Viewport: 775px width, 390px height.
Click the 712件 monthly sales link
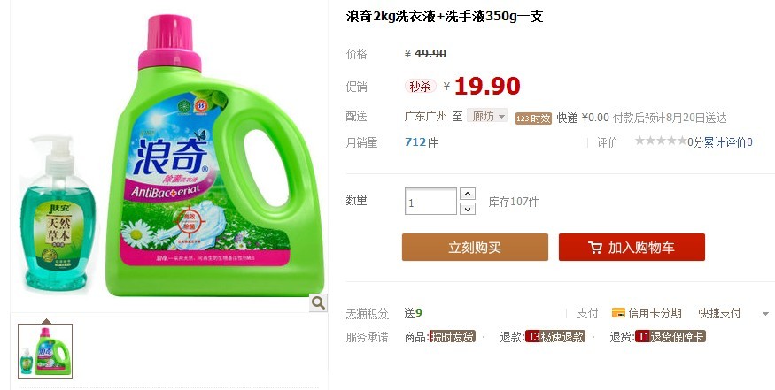tap(421, 142)
